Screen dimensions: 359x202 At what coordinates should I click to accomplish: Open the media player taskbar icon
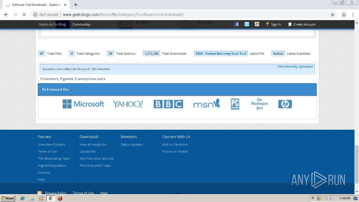pyautogui.click(x=41, y=198)
